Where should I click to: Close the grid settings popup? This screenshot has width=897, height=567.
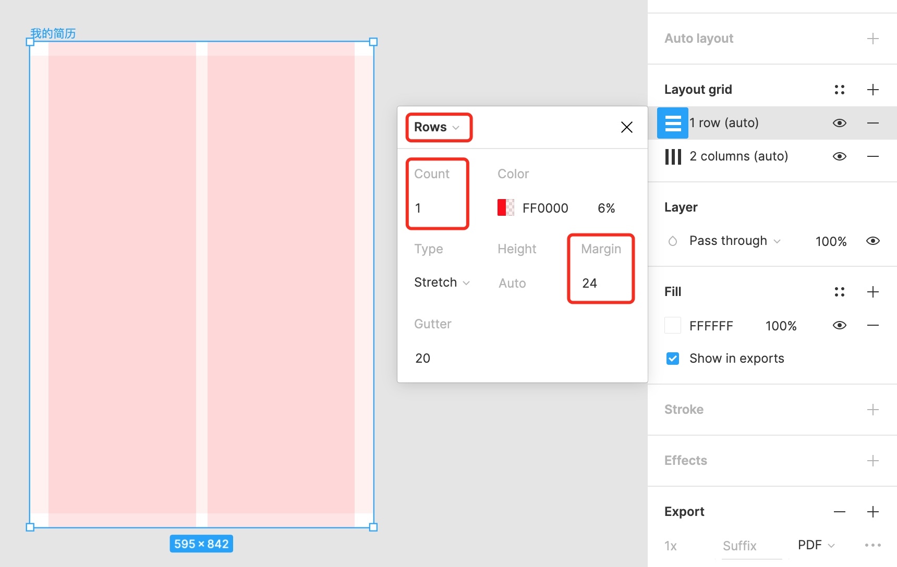click(x=626, y=127)
